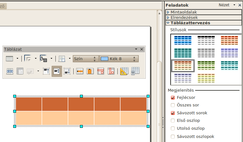Click the Table insert icon in Táblázat toolbar
The height and width of the screenshot is (142, 243).
coord(9,59)
